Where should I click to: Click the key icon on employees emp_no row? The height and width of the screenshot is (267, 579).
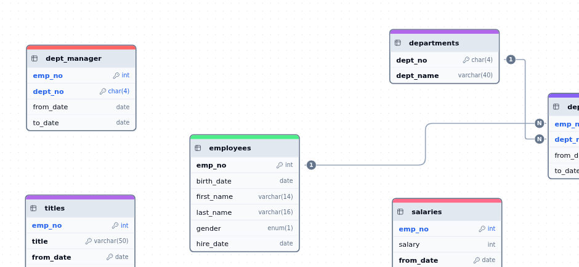point(280,165)
